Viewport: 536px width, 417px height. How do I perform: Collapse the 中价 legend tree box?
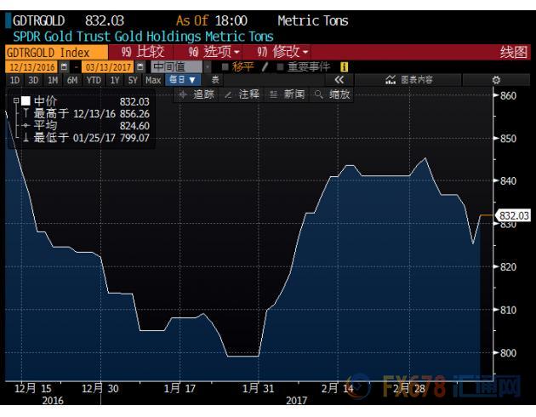tap(15, 100)
